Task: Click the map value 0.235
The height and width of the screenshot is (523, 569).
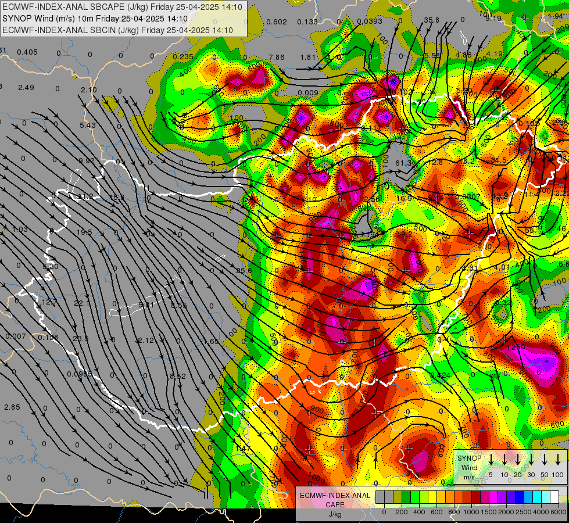Action: [x=183, y=56]
